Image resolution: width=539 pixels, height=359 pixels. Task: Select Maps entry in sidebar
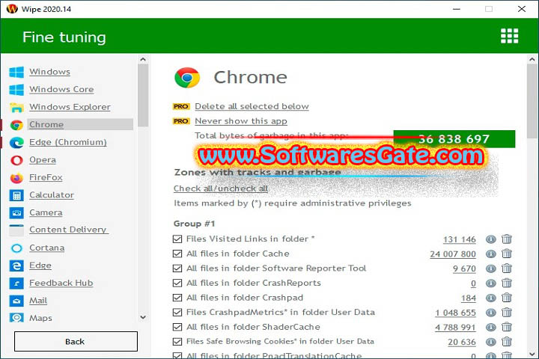click(40, 318)
